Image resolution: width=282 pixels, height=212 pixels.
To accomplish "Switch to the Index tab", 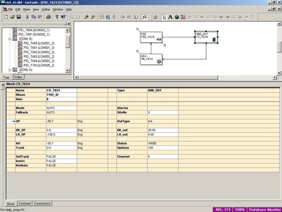I will click(x=18, y=77).
